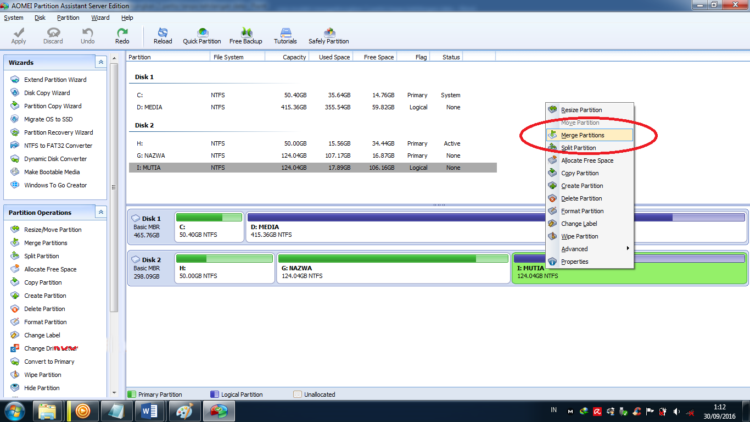The height and width of the screenshot is (422, 750).
Task: Collapse the Partition Operations panel
Action: click(101, 212)
